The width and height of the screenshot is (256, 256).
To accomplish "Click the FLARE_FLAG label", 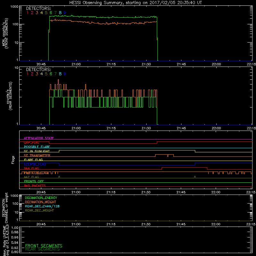I will click(33, 160).
